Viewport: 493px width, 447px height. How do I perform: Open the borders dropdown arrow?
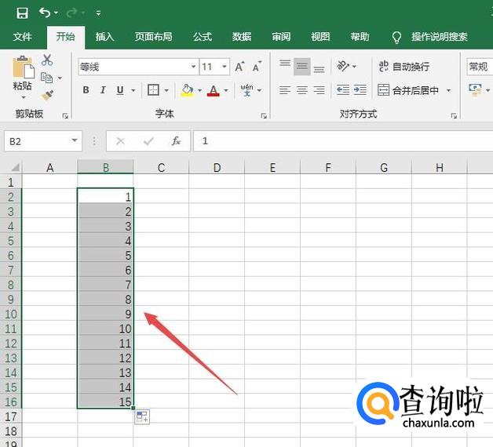[x=166, y=90]
